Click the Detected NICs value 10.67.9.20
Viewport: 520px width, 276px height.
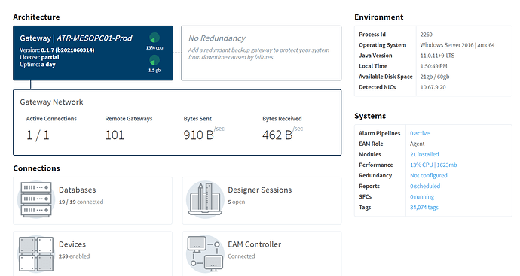(x=433, y=87)
